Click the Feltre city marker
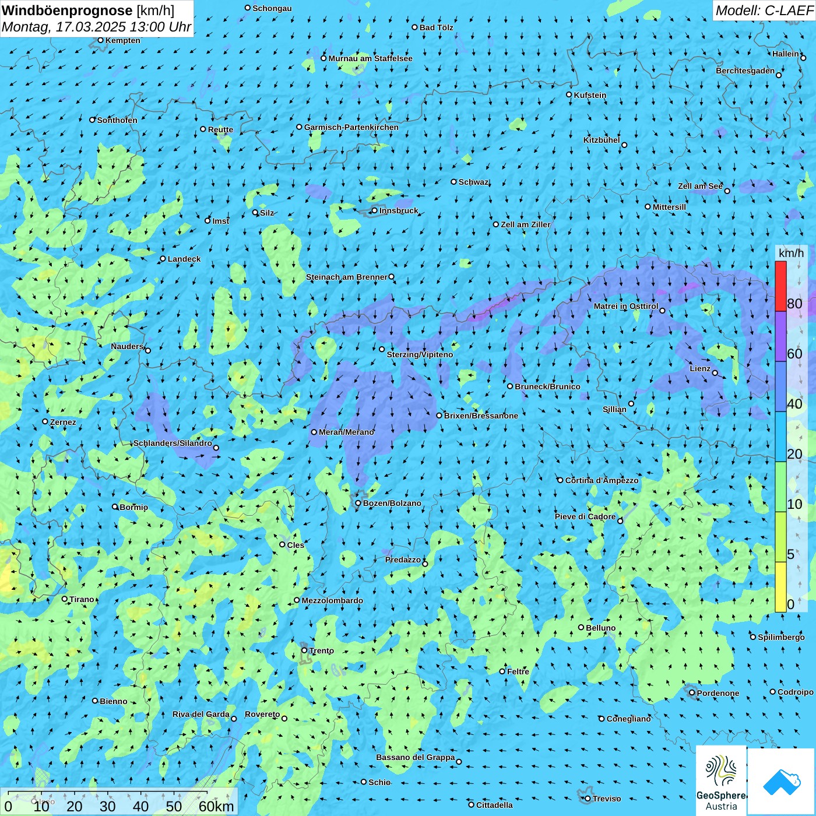The height and width of the screenshot is (816, 816). (502, 671)
